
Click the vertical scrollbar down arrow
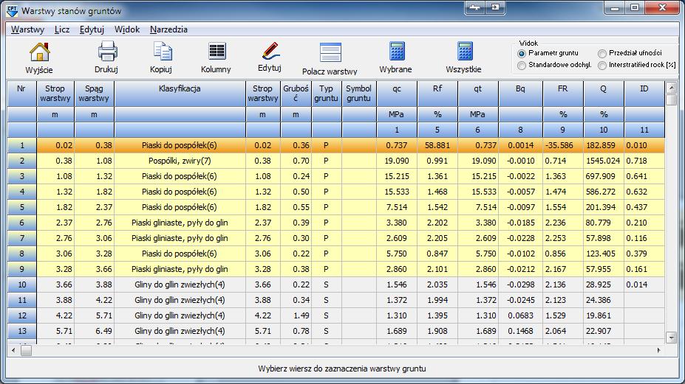[672, 337]
